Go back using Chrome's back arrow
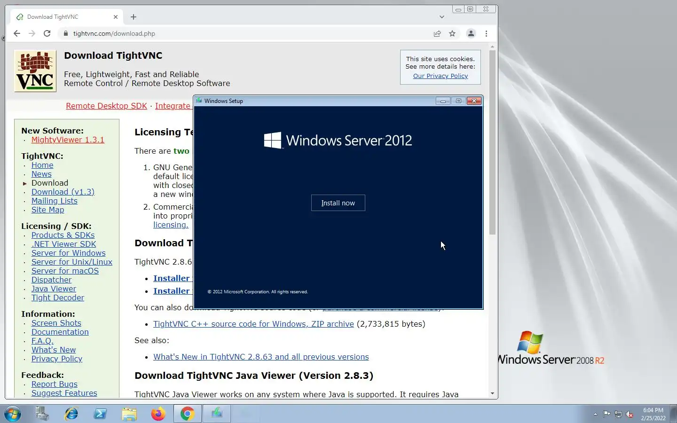The height and width of the screenshot is (423, 677). click(x=17, y=33)
